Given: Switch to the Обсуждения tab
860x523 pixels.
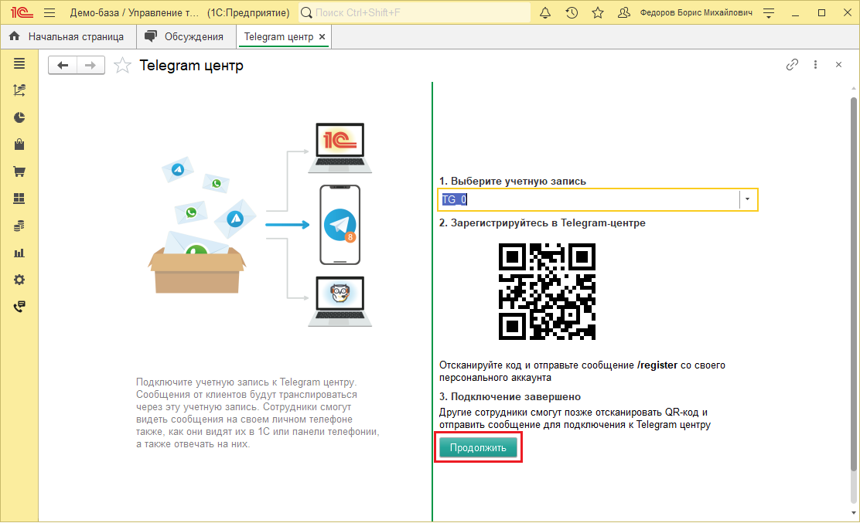Looking at the screenshot, I should (186, 36).
